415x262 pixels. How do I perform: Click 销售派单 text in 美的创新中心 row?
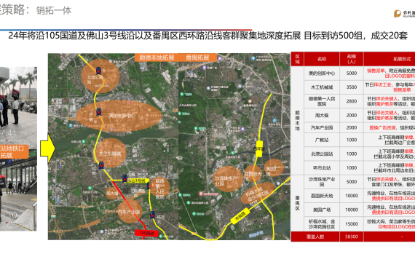pos(376,71)
